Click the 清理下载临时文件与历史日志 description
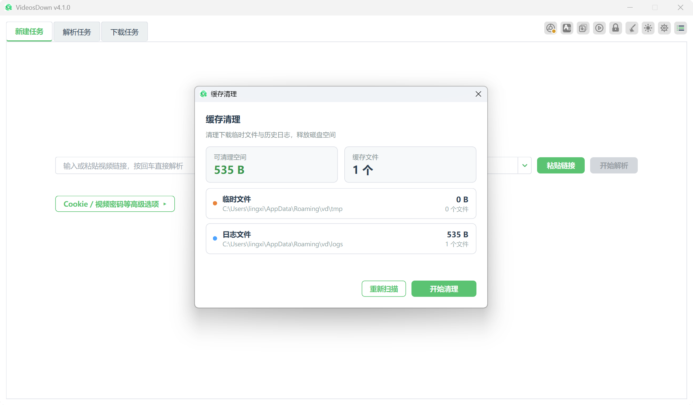 271,135
